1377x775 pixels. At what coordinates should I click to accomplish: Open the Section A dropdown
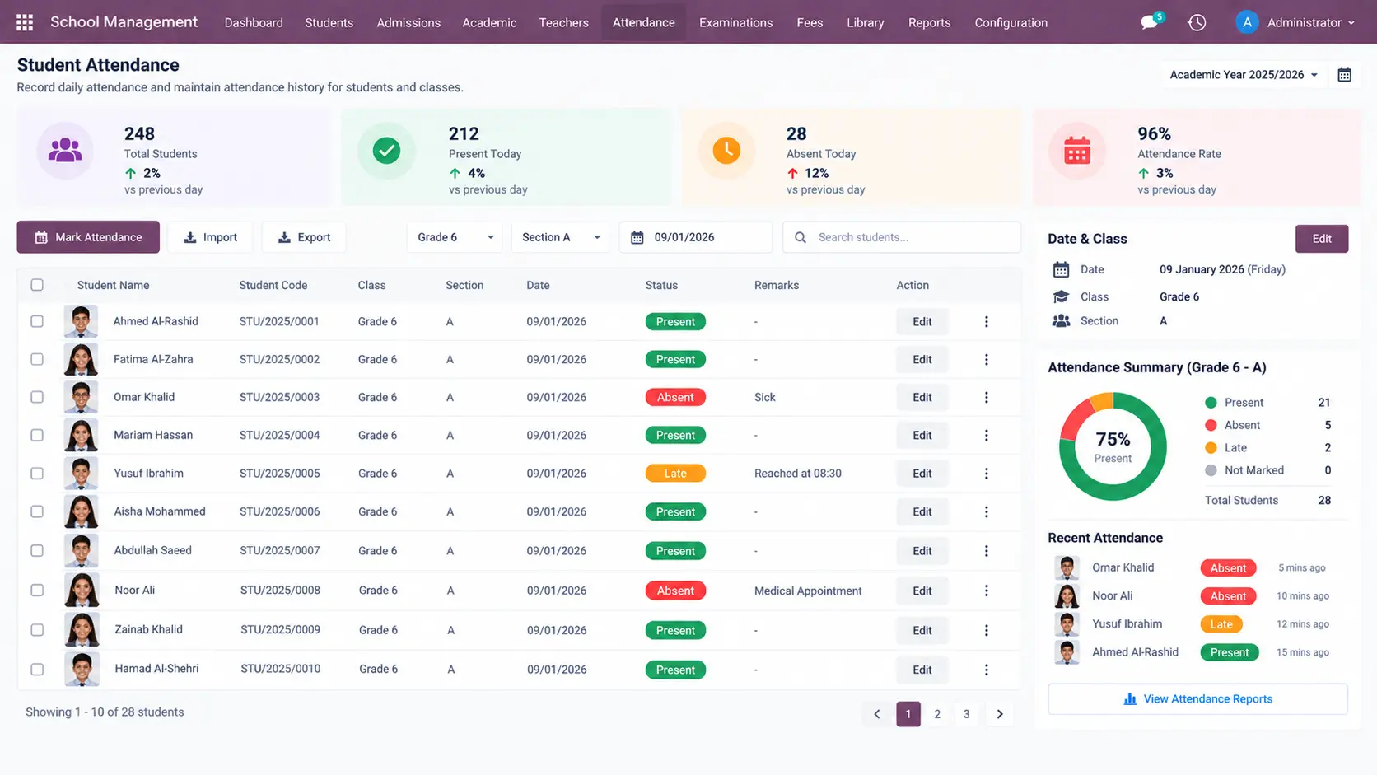561,237
